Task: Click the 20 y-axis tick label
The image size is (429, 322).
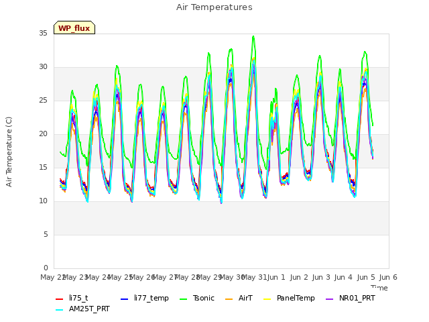Action: click(43, 134)
